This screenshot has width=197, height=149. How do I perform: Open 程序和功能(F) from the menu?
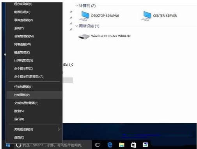[x=34, y=4]
